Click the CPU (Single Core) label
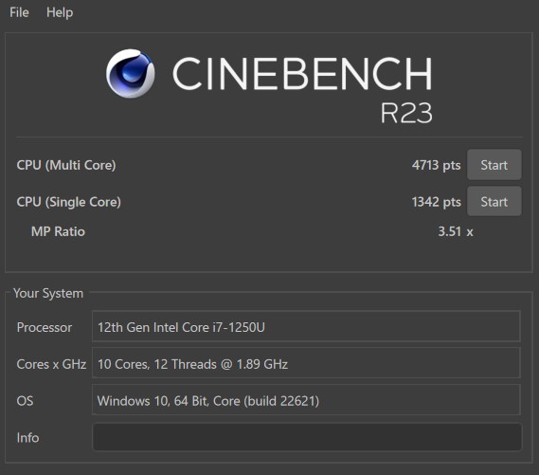 [x=69, y=202]
